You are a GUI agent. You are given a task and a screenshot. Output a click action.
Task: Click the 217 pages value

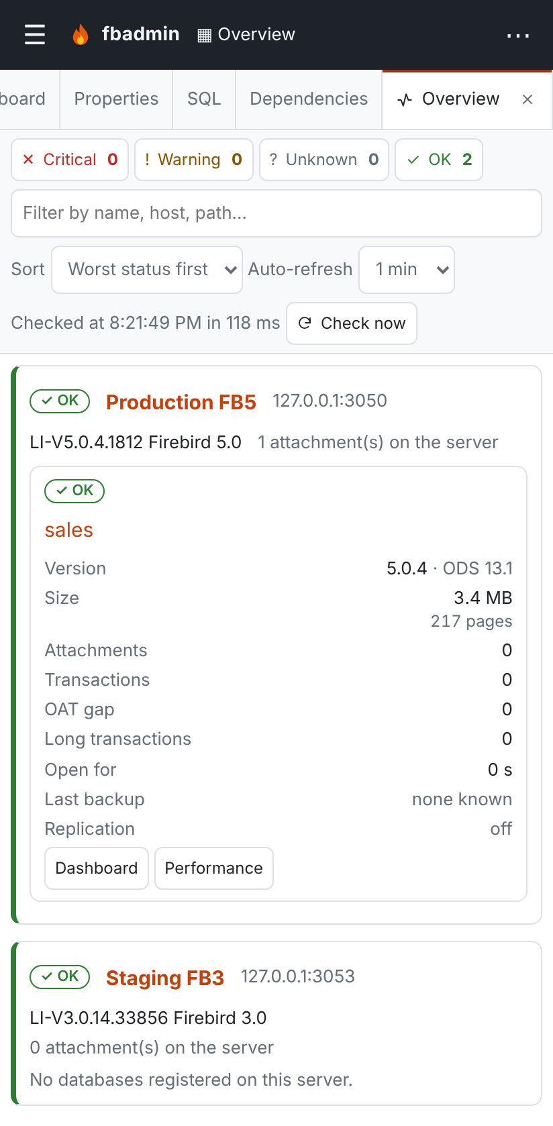(x=472, y=621)
